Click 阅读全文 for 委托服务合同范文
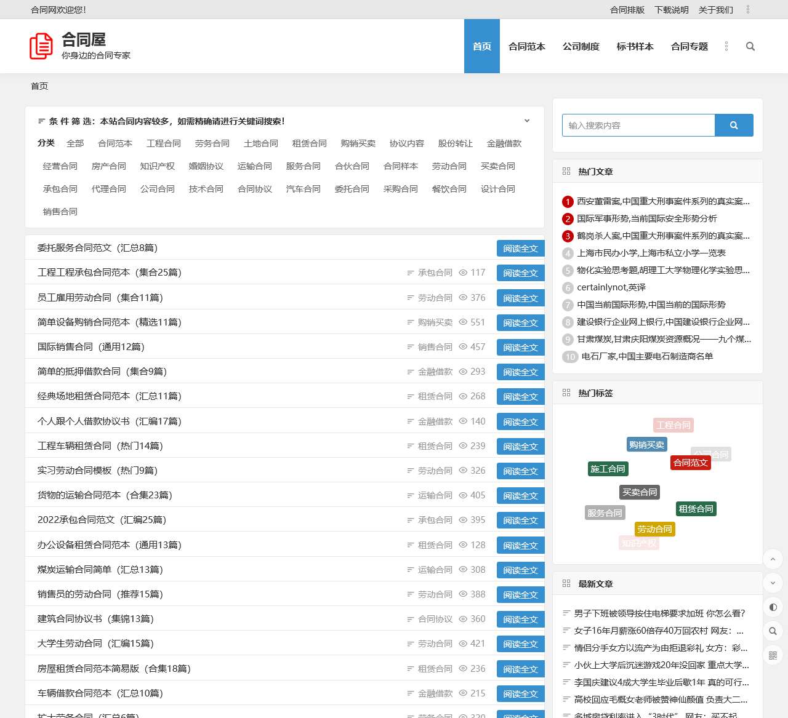The height and width of the screenshot is (718, 788). (x=520, y=249)
